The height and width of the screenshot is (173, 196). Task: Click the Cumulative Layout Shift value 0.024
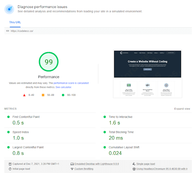coord(115,153)
